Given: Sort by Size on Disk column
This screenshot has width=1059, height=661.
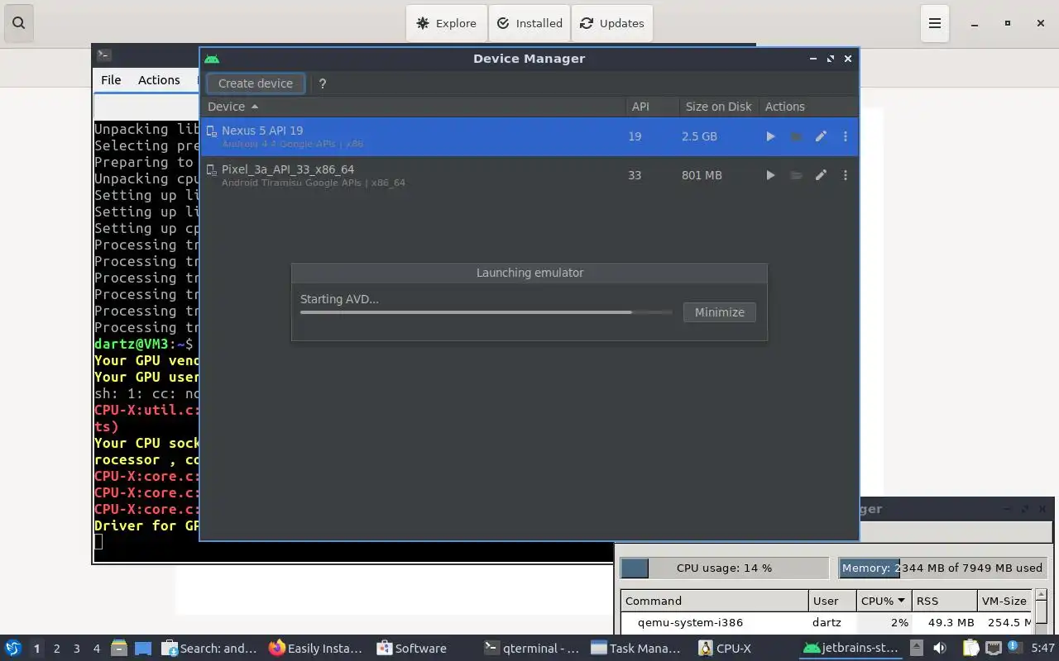Looking at the screenshot, I should click(x=718, y=107).
